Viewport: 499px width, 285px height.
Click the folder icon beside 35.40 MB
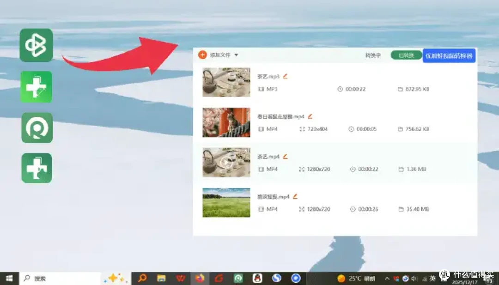(401, 209)
